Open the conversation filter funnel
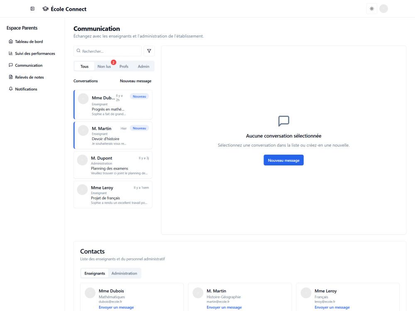The width and height of the screenshot is (415, 311). (x=149, y=51)
